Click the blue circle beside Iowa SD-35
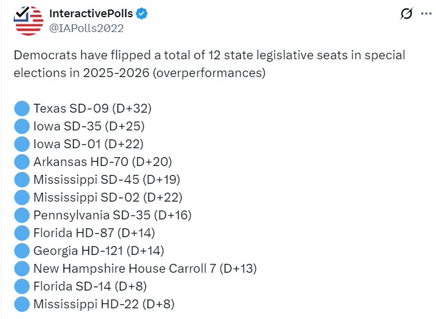The width and height of the screenshot is (436, 319). (22, 126)
